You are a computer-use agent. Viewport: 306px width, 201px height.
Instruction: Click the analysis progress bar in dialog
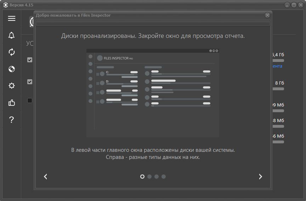(153, 23)
